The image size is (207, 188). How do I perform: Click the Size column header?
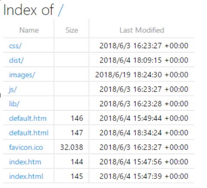coord(72,30)
